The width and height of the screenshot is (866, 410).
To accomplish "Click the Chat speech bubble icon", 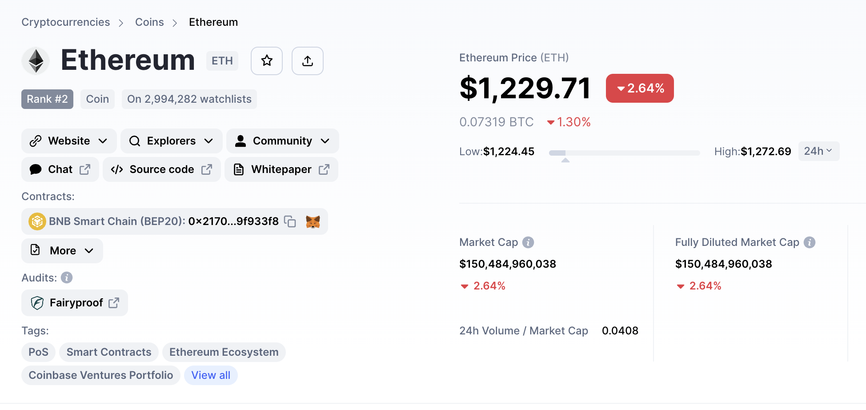I will click(x=36, y=169).
